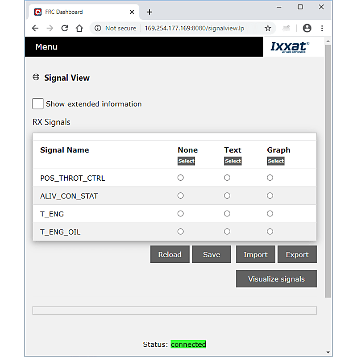Screen dimensions: 357x357
Task: Click Visualize signals
Action: 276,278
